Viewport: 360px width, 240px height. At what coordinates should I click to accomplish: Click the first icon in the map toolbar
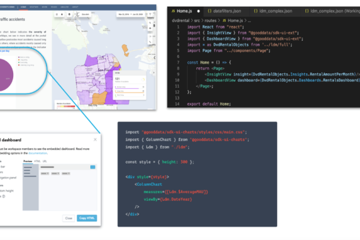coord(57,14)
